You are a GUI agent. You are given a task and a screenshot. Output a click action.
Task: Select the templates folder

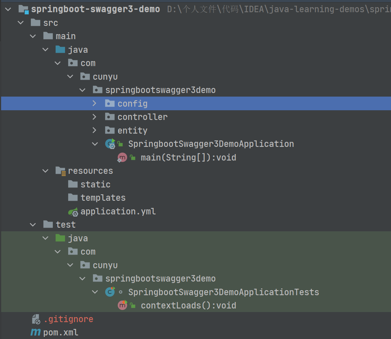click(x=103, y=198)
